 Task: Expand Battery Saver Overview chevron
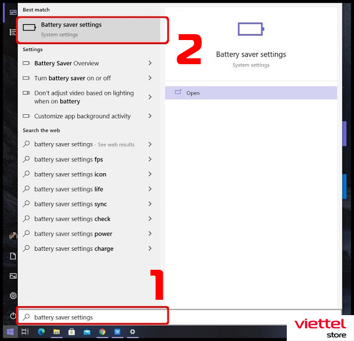point(150,63)
